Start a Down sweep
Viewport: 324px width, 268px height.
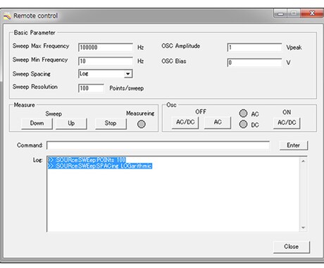click(37, 123)
